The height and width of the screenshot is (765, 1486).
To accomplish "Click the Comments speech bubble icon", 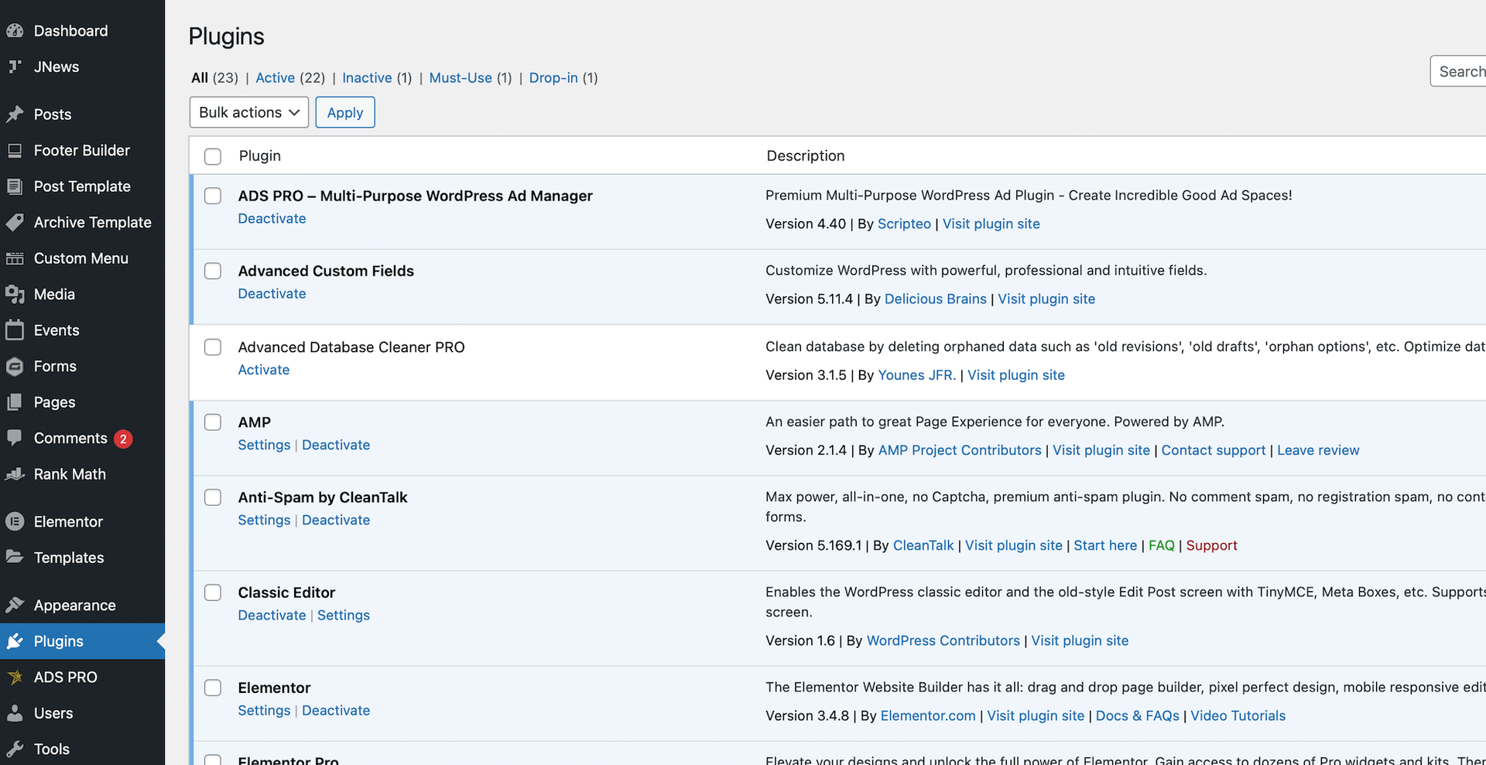I will coord(15,438).
